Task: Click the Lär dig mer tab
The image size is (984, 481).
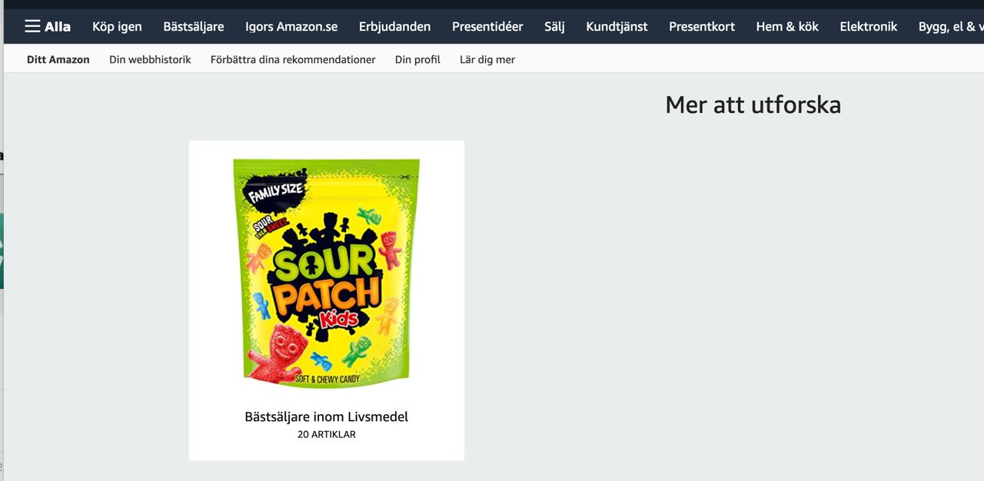Action: click(x=487, y=59)
